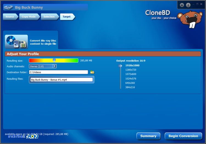This screenshot has width=206, height=144.
Task: Return to the Copy Mode step
Action: (x=29, y=17)
